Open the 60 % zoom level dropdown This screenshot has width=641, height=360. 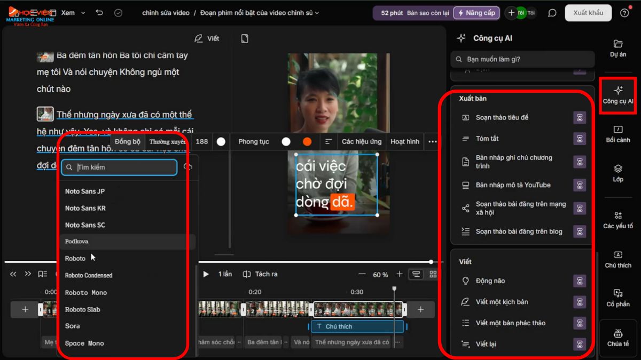(x=380, y=275)
